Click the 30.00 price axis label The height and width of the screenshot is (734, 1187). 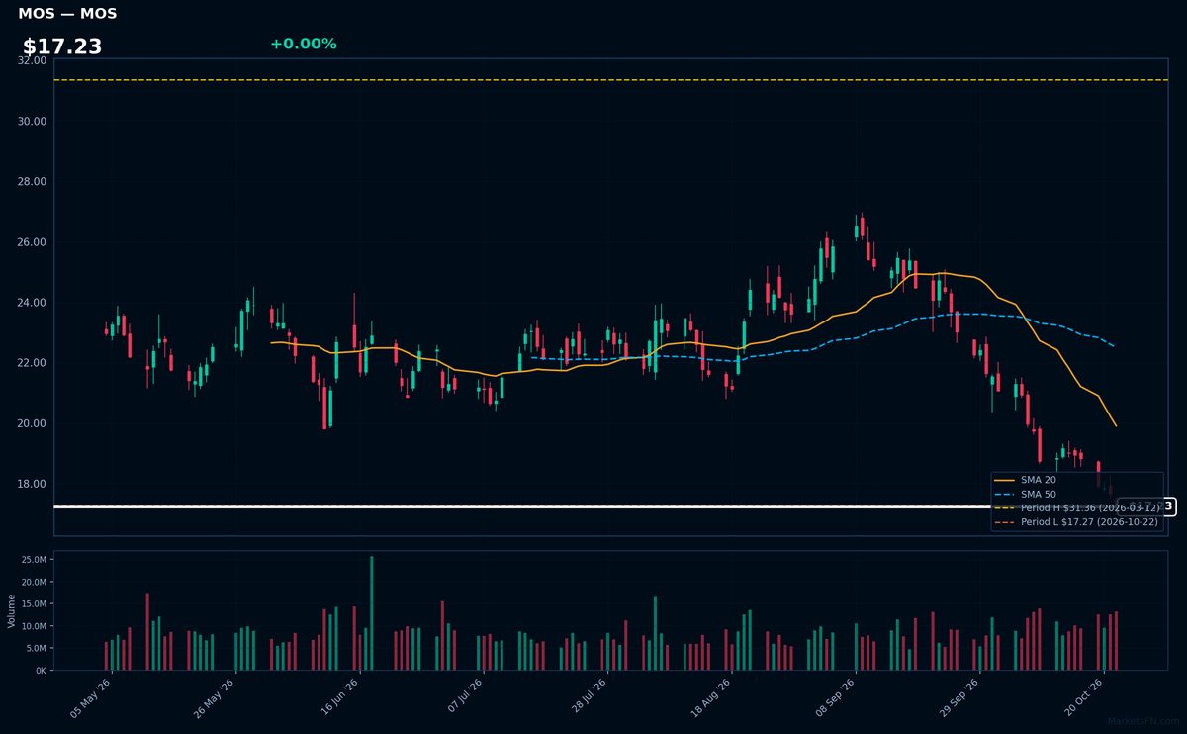33,121
